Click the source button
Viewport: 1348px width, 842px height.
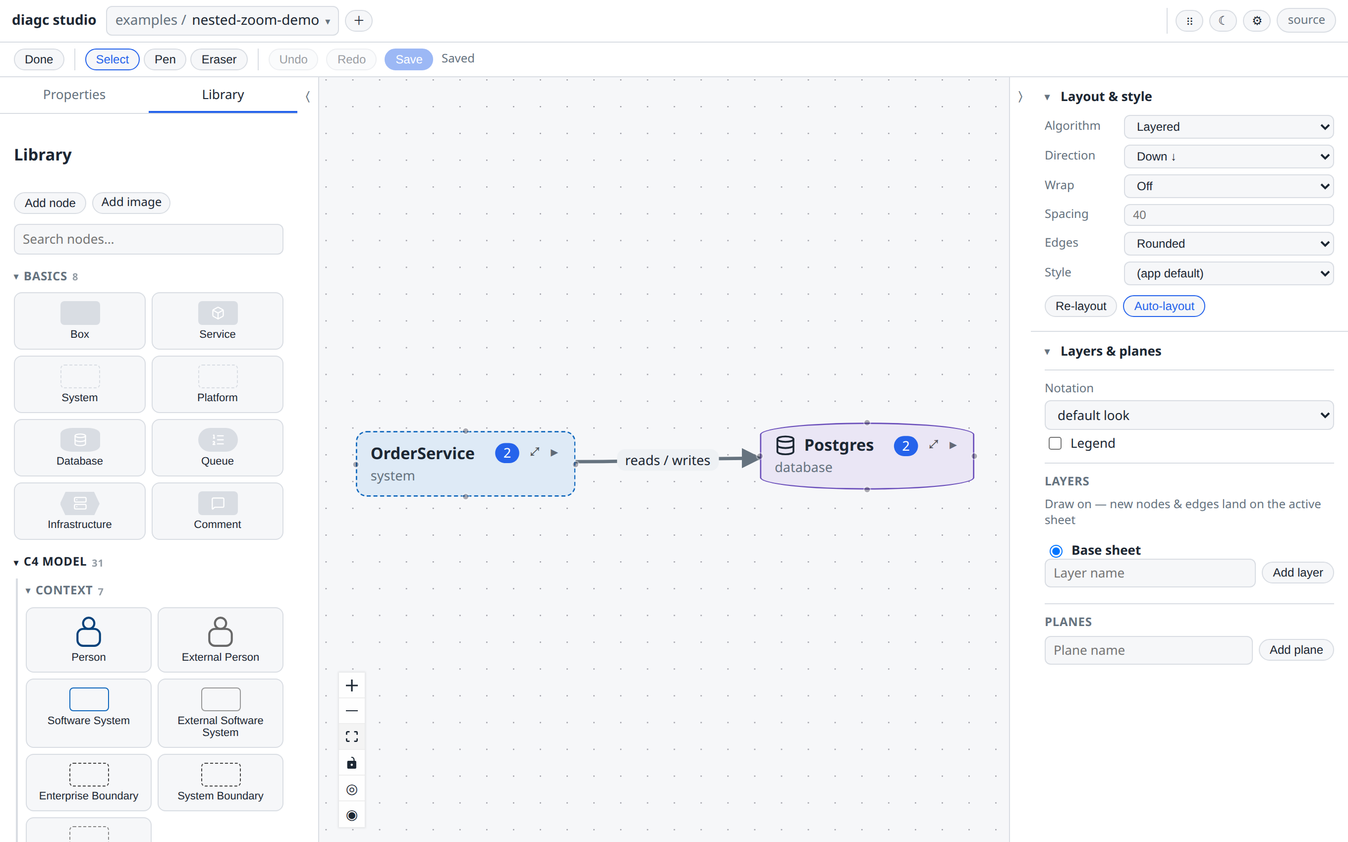coord(1306,21)
